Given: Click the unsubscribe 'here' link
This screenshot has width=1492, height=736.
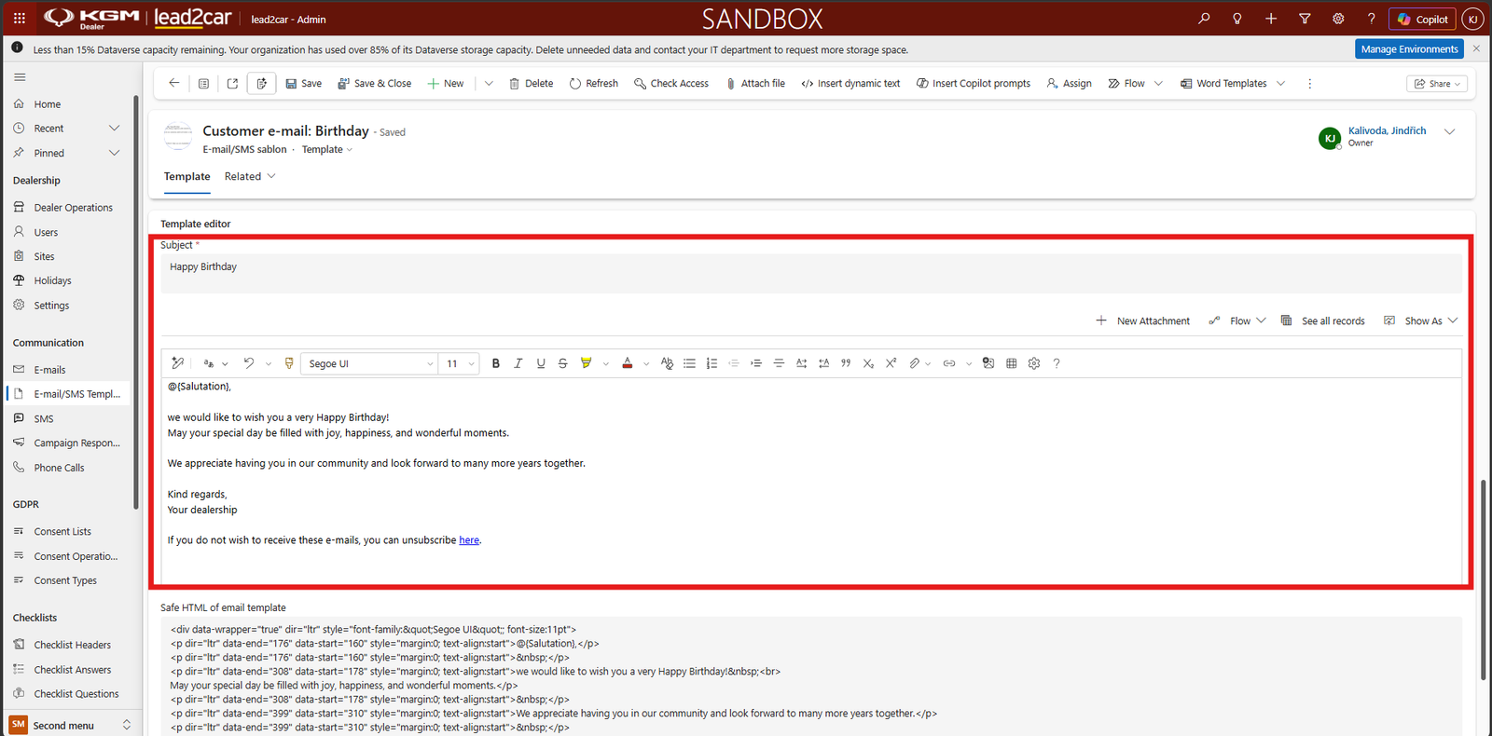Looking at the screenshot, I should [469, 540].
